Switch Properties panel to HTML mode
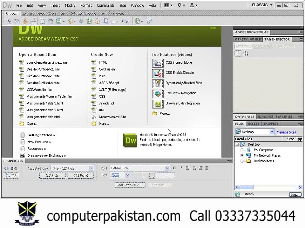The height and width of the screenshot is (228, 305). click(x=11, y=168)
